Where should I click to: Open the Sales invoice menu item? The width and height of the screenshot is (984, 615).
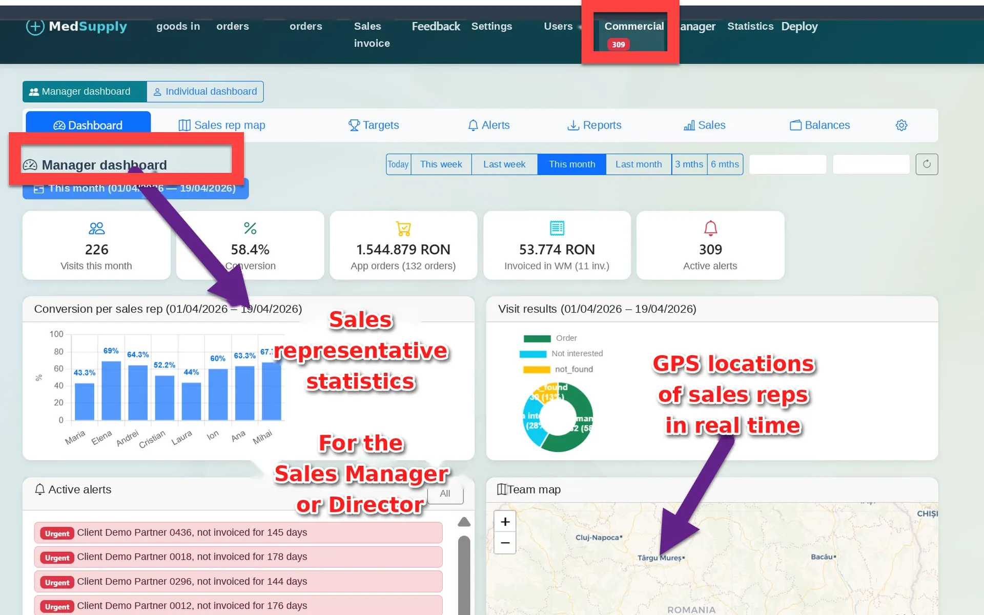click(372, 34)
